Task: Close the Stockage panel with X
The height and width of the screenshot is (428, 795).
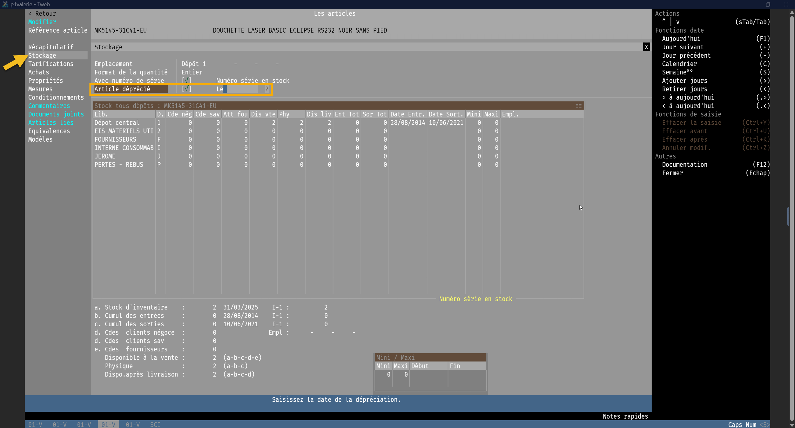Action: [x=646, y=47]
